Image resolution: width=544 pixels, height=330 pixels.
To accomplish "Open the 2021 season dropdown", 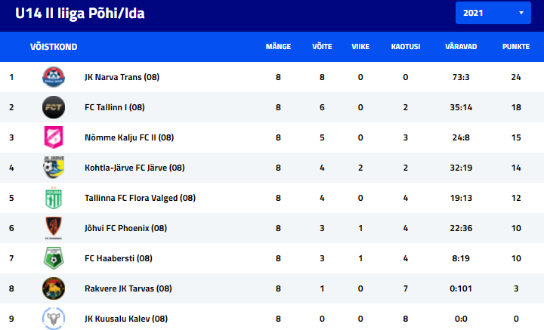I will [x=493, y=13].
